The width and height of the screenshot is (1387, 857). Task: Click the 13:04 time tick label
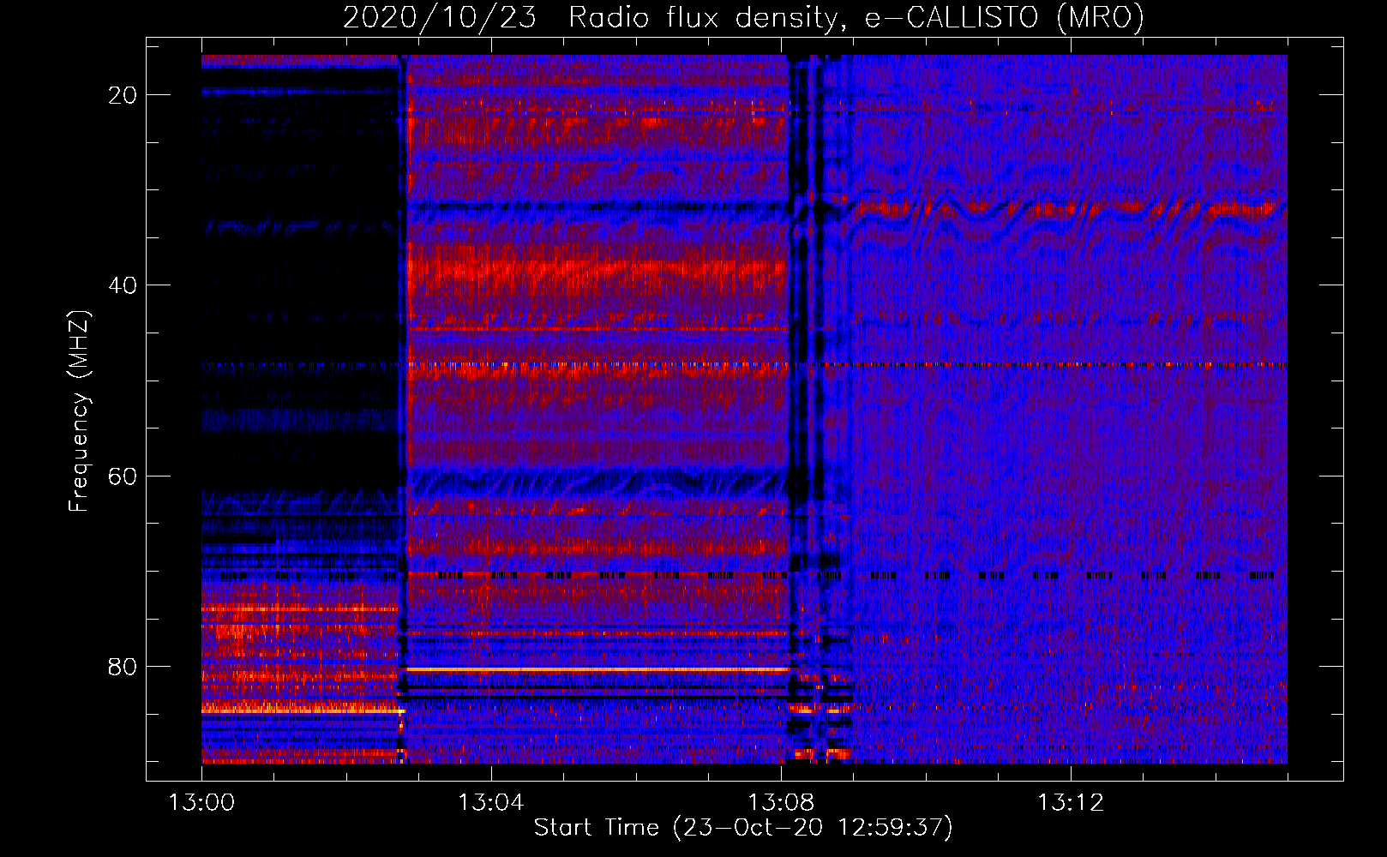pos(490,802)
